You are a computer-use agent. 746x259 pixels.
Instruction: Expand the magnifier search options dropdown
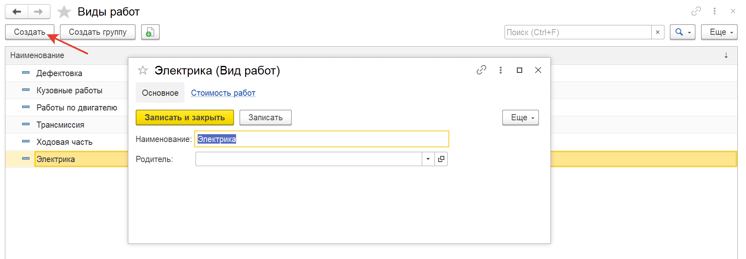[682, 32]
